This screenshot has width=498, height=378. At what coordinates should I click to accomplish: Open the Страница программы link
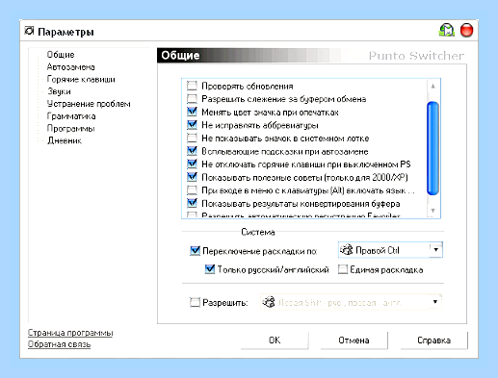coord(70,333)
